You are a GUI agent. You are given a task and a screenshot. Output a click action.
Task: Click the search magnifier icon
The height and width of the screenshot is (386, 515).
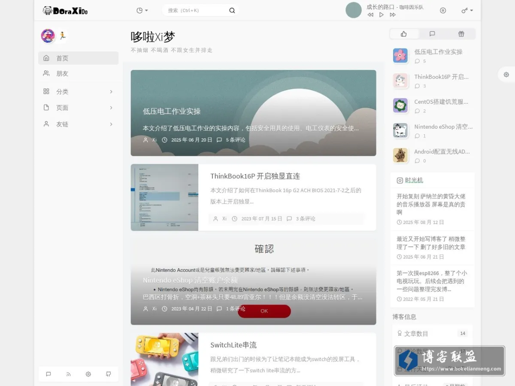tap(232, 10)
